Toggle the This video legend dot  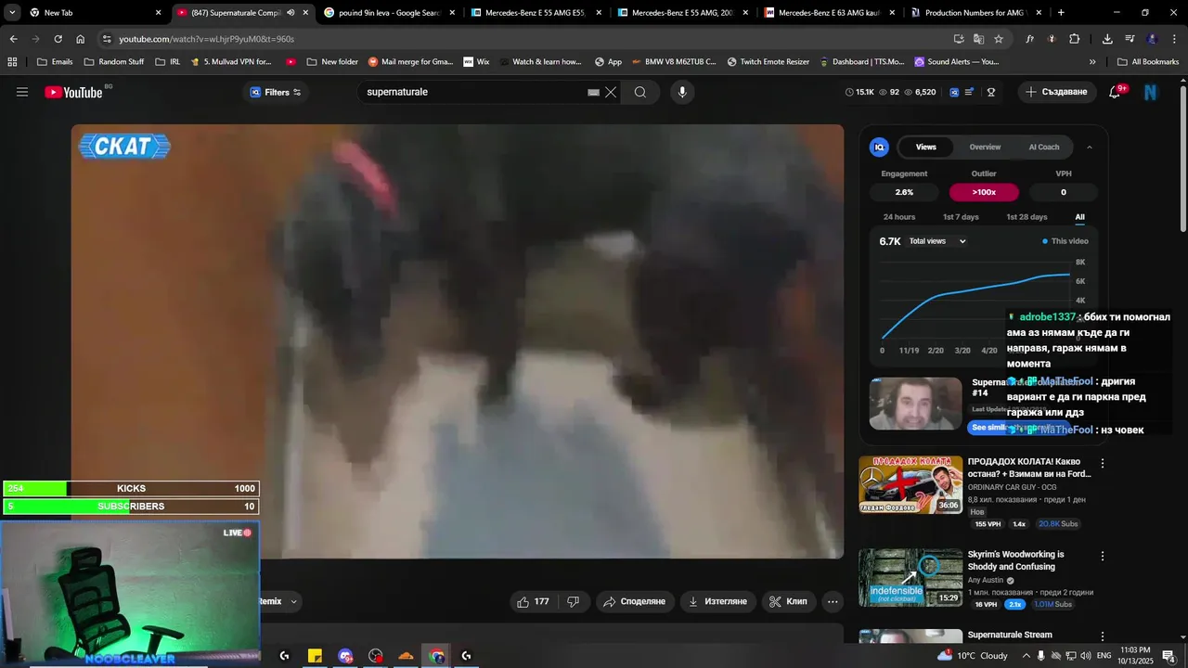pyautogui.click(x=1045, y=241)
